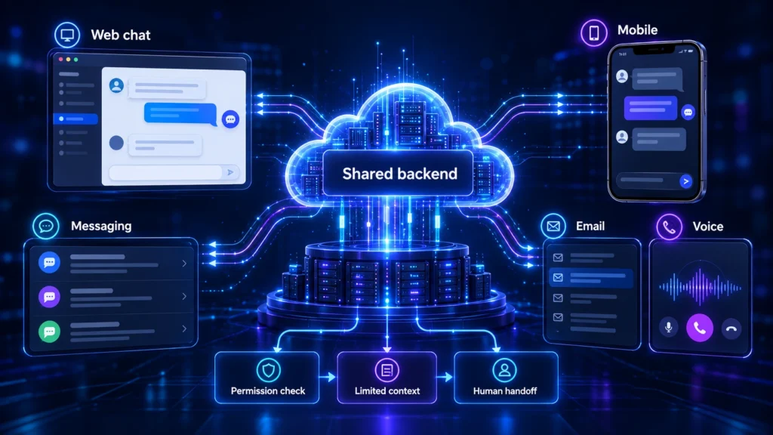Click the red window dot in web chat
The image size is (773, 435).
61,59
